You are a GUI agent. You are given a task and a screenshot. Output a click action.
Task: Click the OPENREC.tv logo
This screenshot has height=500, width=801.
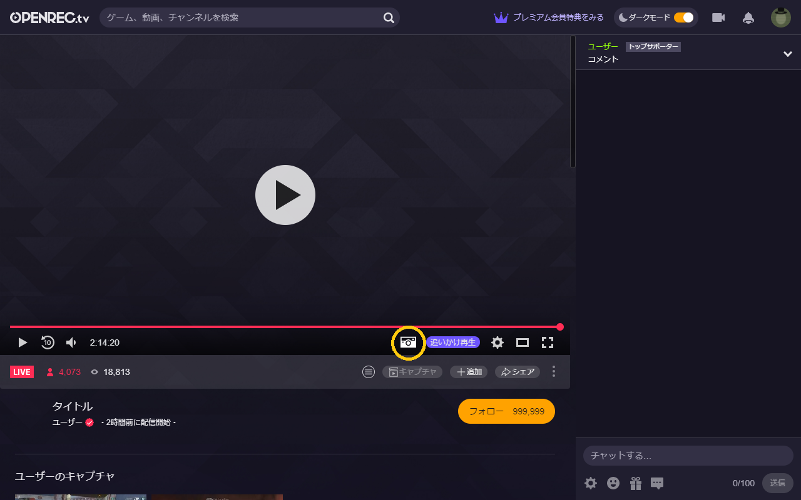[49, 17]
